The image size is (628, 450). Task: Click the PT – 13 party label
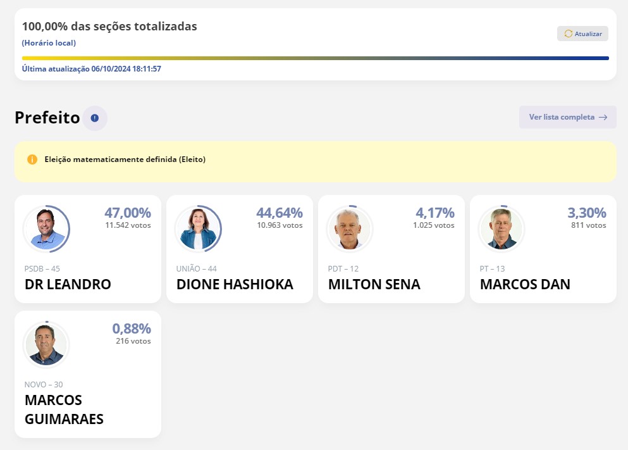492,268
